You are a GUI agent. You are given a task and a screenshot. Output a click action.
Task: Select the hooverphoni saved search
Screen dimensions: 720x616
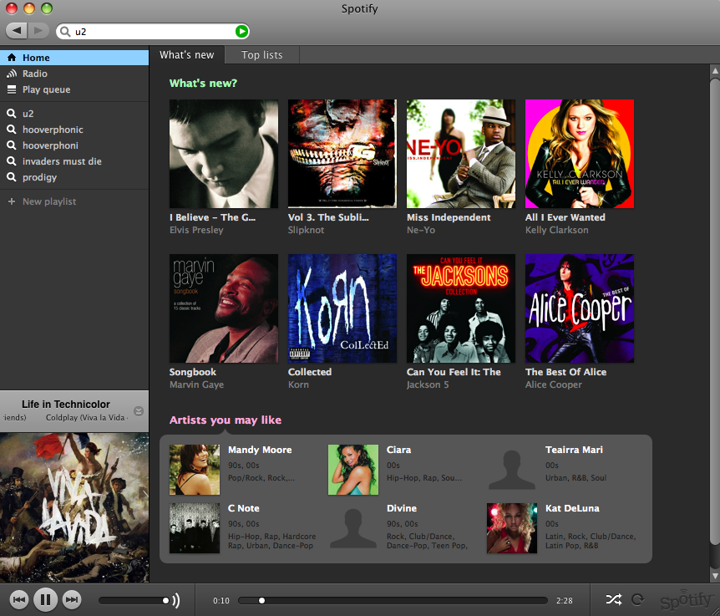coord(74,145)
